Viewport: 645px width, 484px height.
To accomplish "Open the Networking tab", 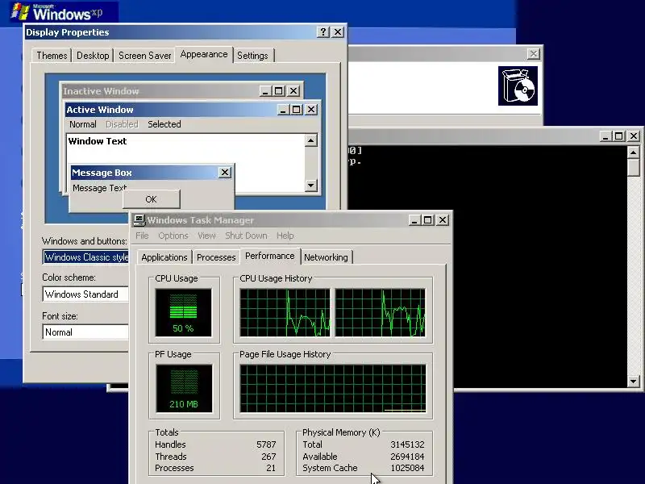I will tap(326, 257).
